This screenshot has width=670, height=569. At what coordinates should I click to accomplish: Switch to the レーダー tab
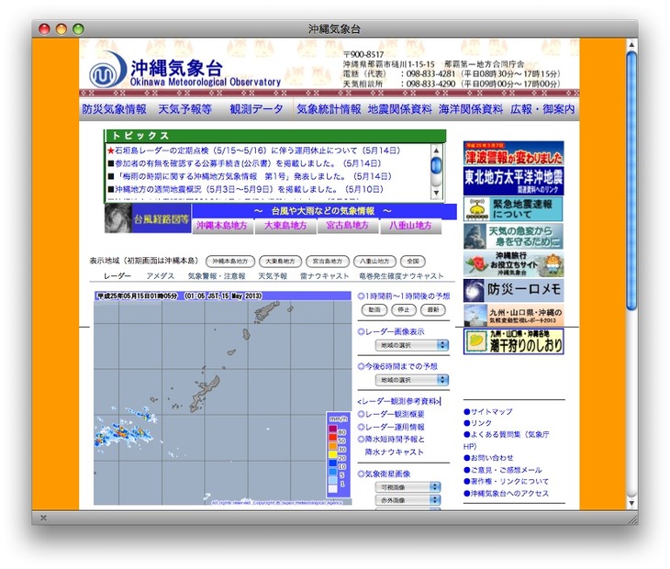point(117,276)
